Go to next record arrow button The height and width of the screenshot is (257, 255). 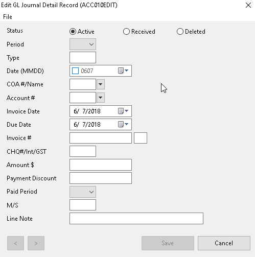(36, 243)
